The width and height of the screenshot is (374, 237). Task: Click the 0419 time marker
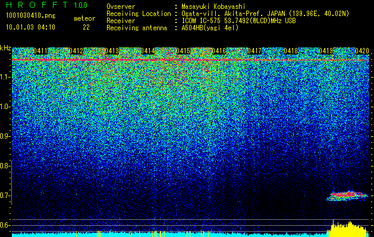point(326,51)
